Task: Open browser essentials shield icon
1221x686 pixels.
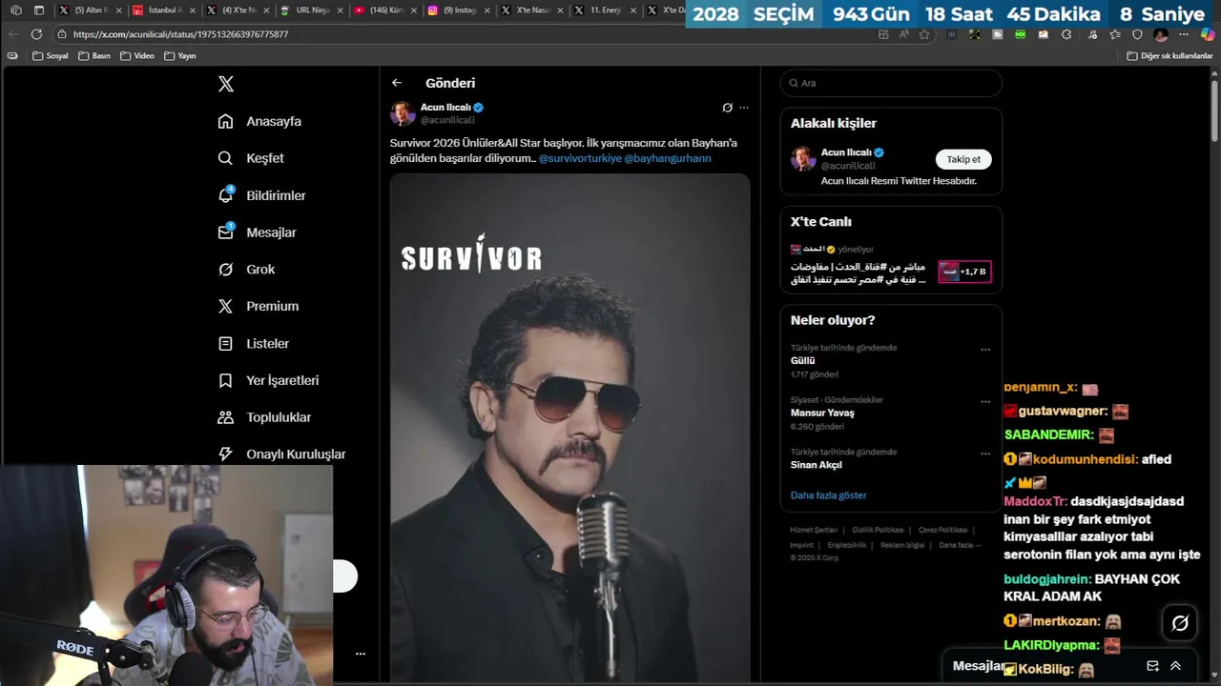Action: point(1137,34)
